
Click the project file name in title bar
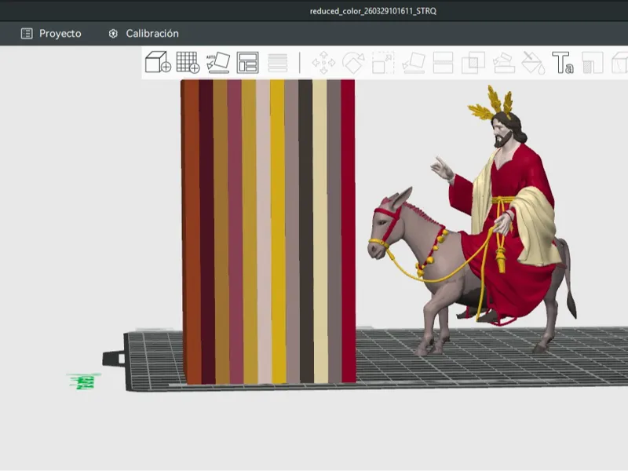coord(373,11)
